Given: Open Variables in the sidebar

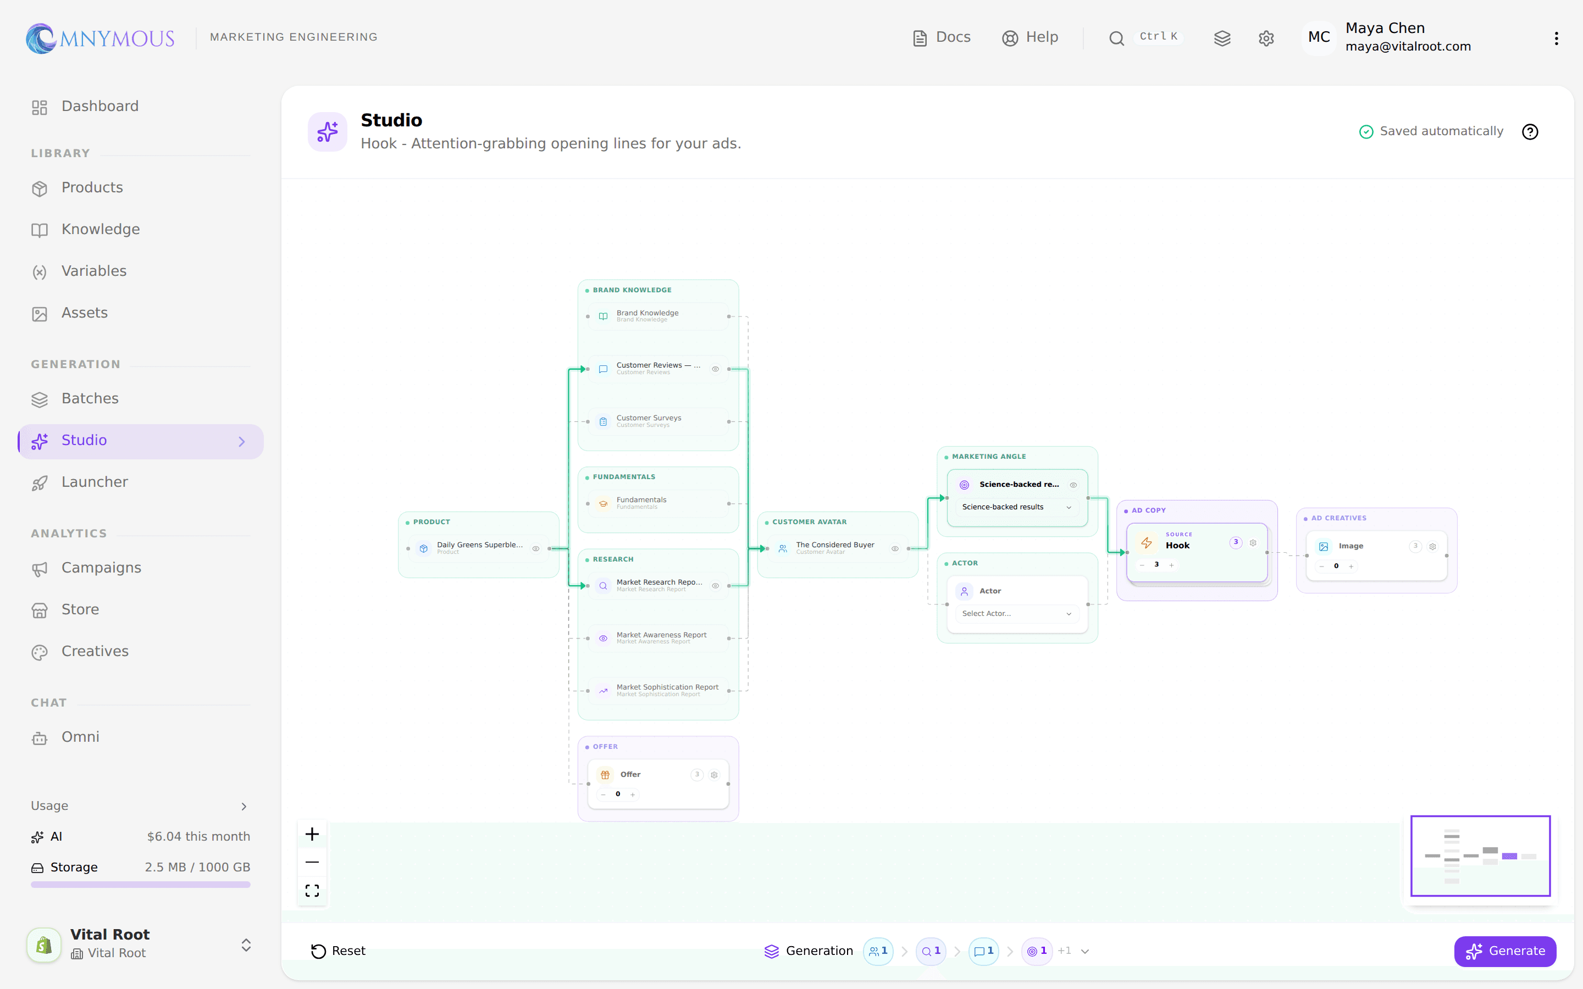Looking at the screenshot, I should coord(140,271).
